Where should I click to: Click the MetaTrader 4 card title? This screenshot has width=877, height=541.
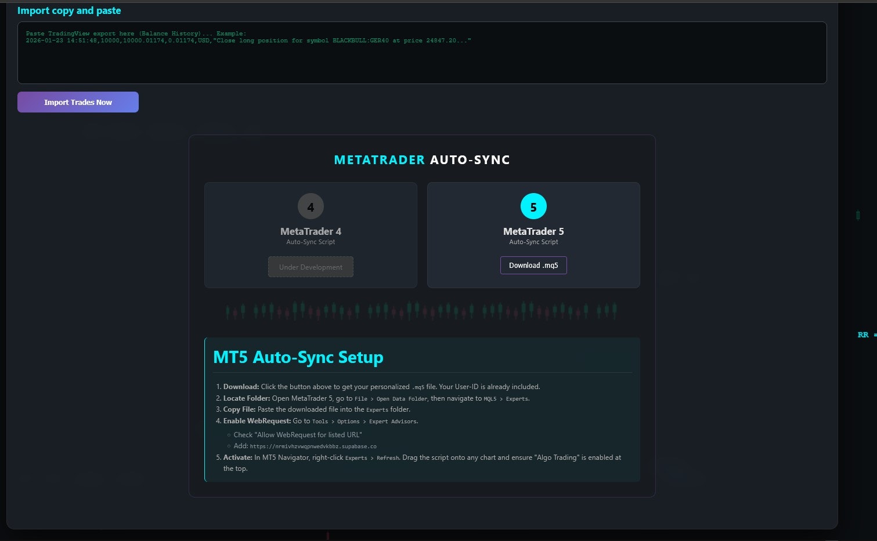point(311,231)
